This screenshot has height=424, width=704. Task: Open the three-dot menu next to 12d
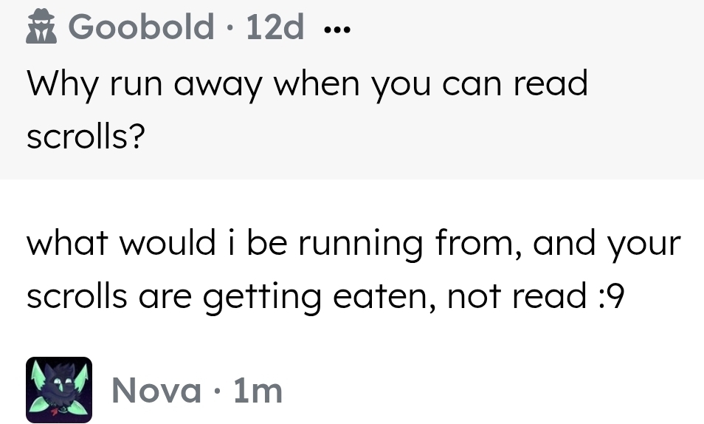point(339,30)
